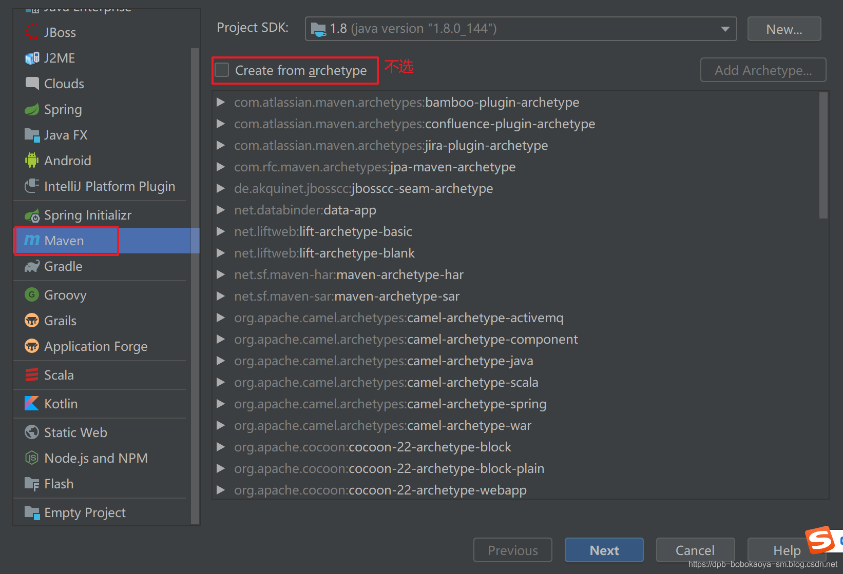Select the Node.js and NPM icon
Screen dimensions: 843x574
pyautogui.click(x=32, y=458)
